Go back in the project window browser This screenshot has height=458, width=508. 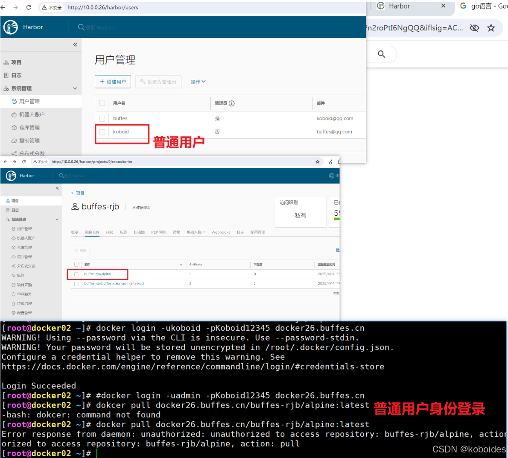pos(5,162)
